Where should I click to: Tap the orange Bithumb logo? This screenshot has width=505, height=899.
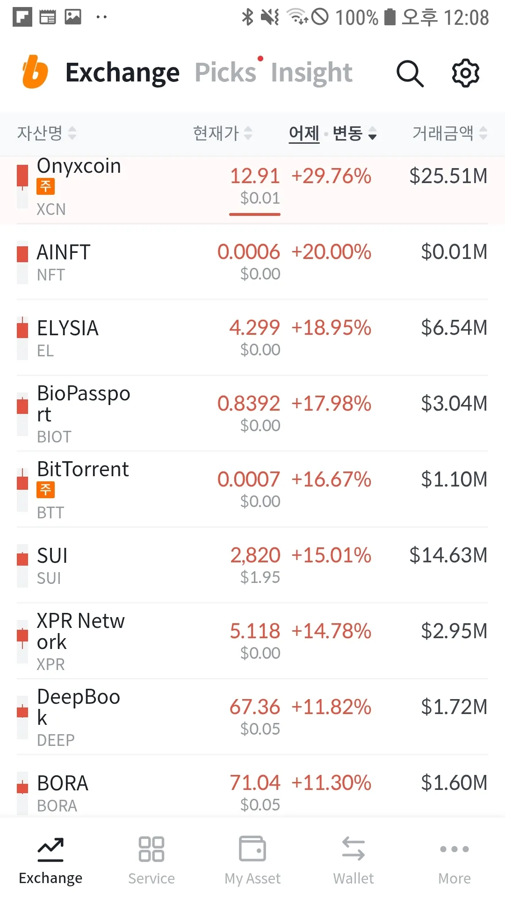point(35,72)
